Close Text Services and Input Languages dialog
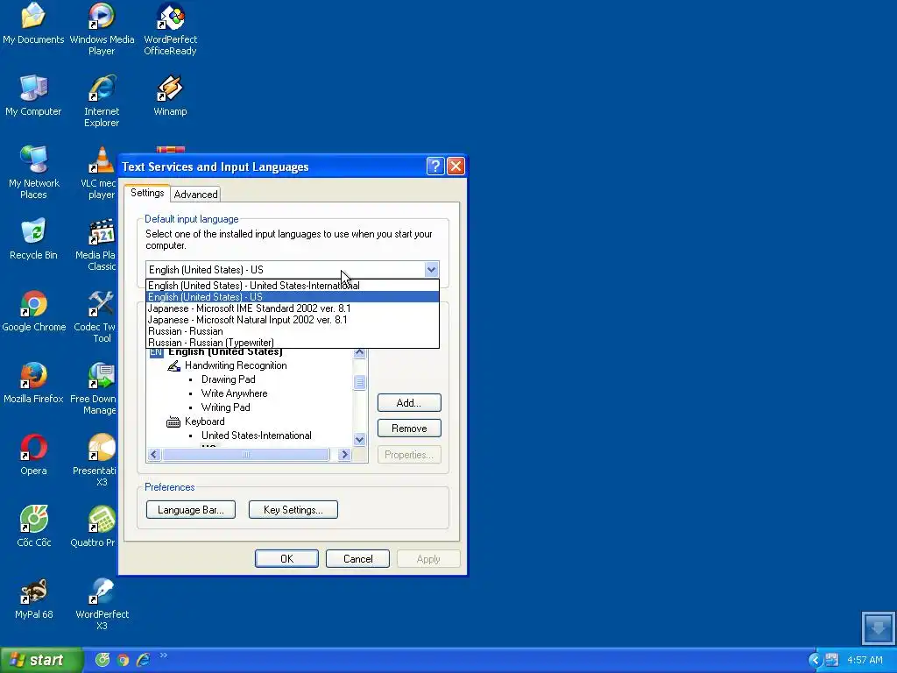897x673 pixels. 456,166
